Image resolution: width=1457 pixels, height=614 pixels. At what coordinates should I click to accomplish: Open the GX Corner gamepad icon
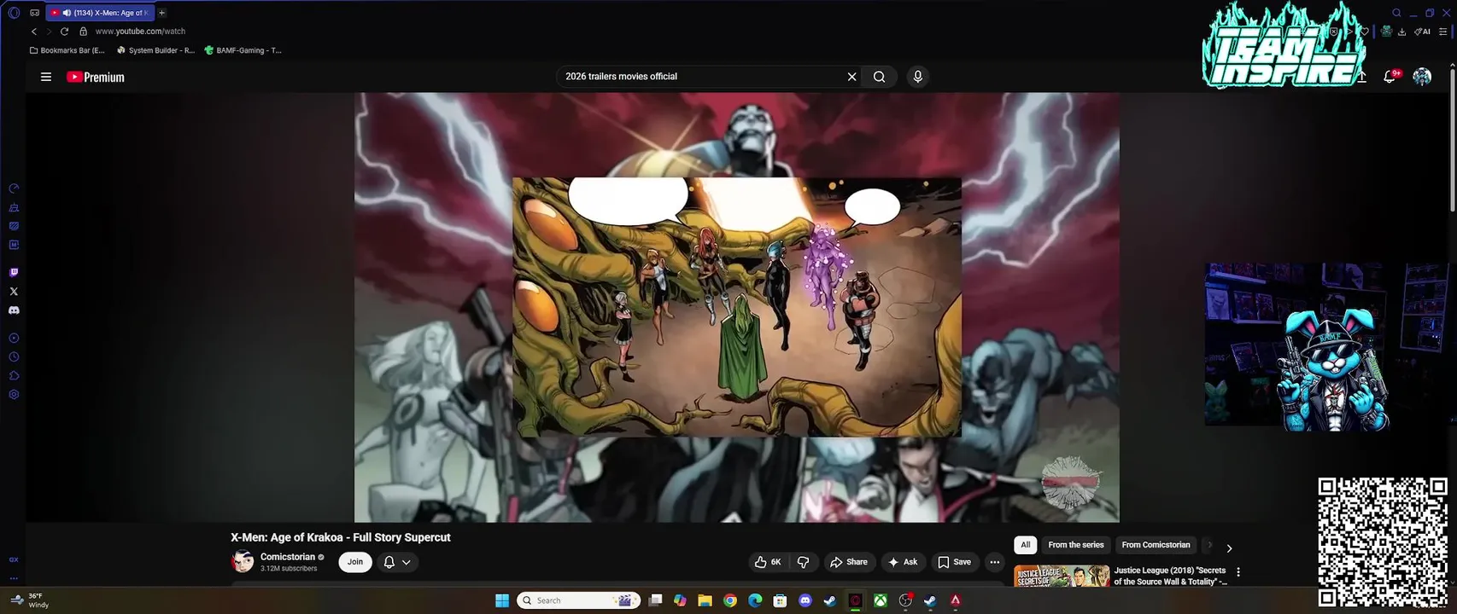coord(34,13)
